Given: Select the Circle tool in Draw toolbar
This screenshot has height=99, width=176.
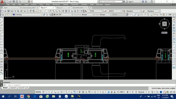Looking at the screenshot, I should tap(2, 36).
